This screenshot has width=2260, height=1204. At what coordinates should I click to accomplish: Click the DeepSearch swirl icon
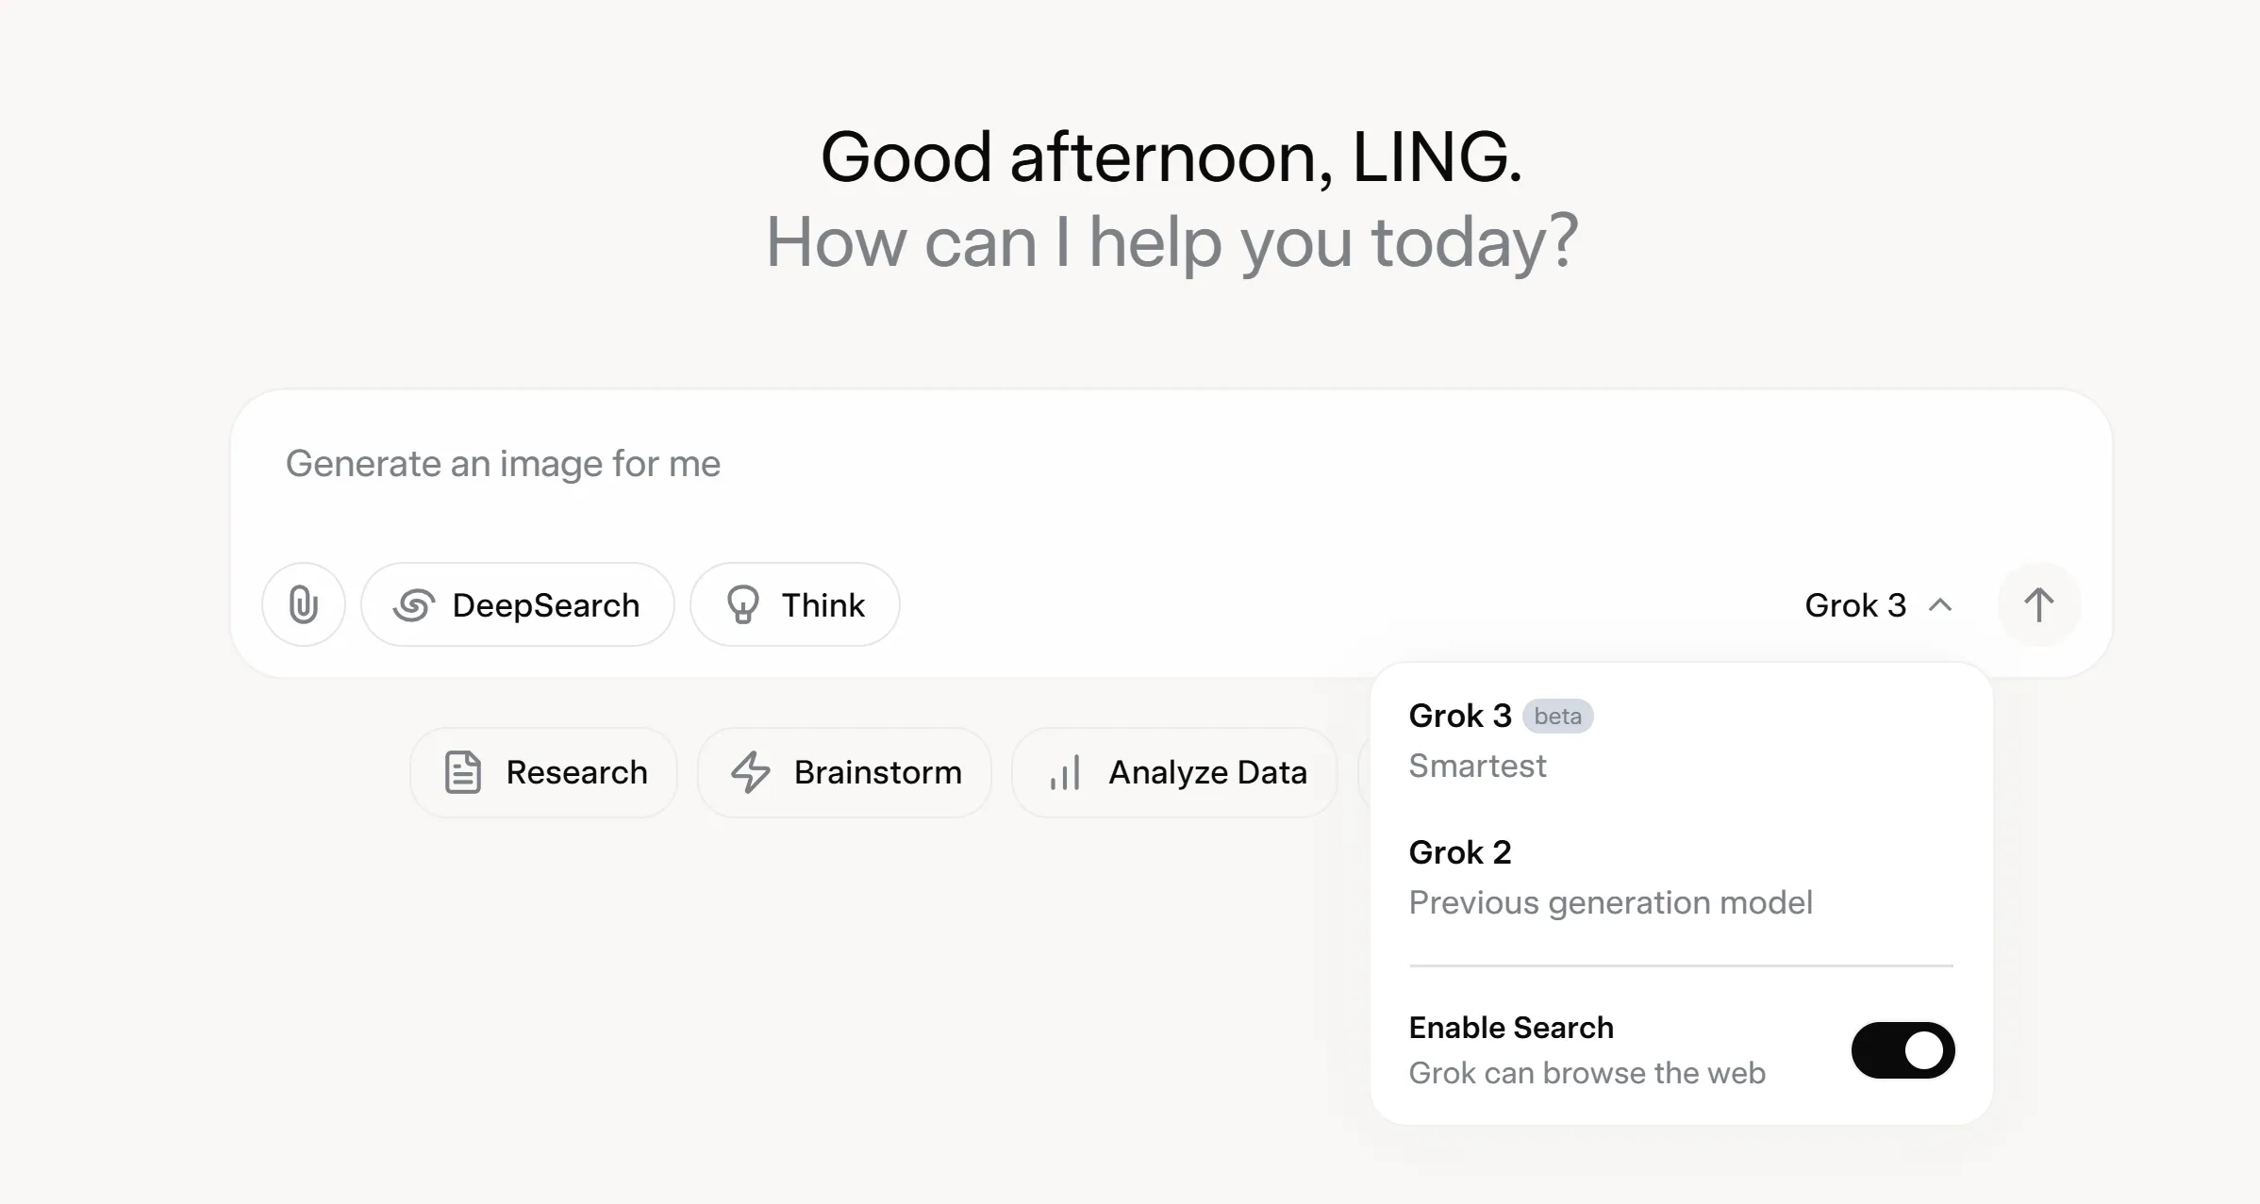pyautogui.click(x=414, y=605)
